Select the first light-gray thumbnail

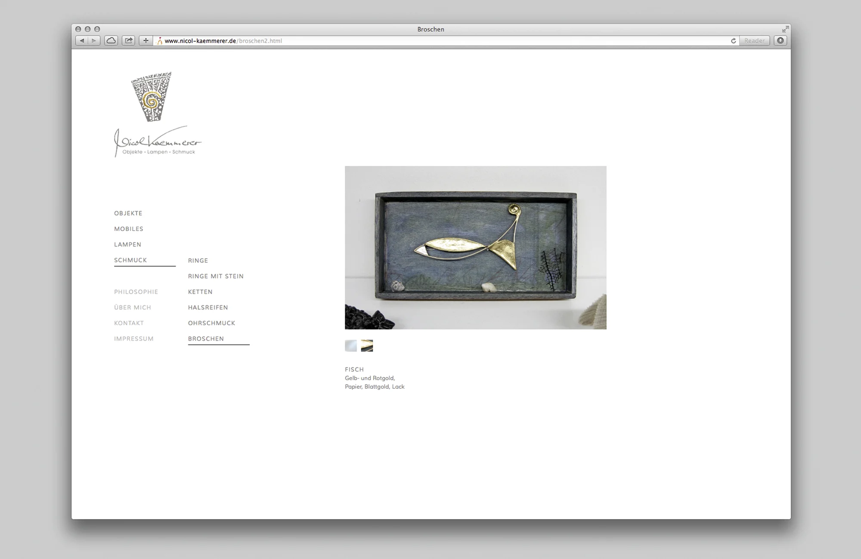pos(351,346)
